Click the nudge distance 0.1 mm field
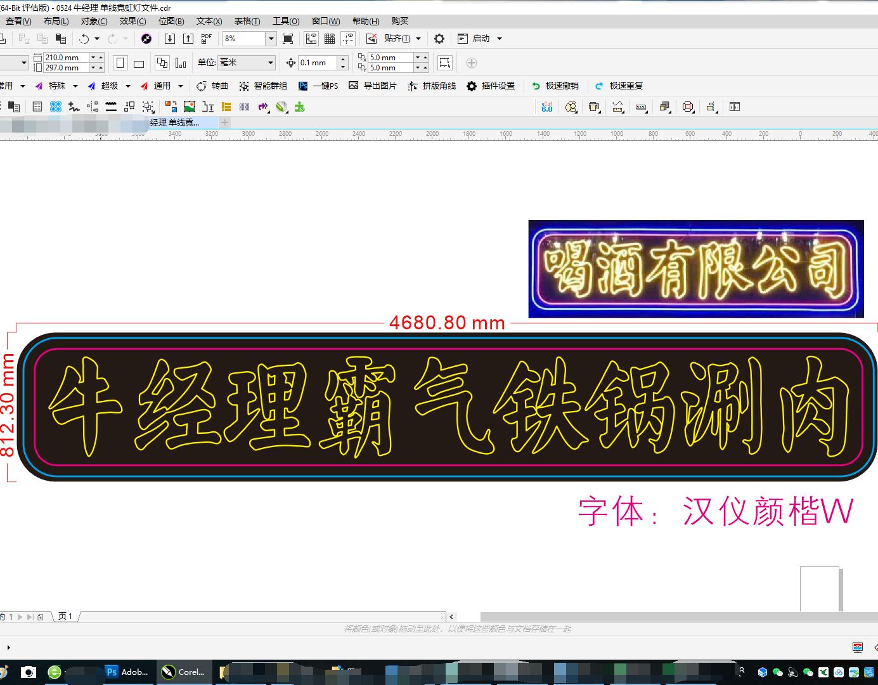 318,63
